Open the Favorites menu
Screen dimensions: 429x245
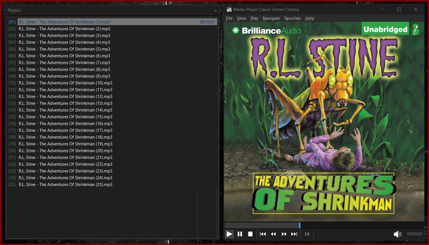coord(293,18)
